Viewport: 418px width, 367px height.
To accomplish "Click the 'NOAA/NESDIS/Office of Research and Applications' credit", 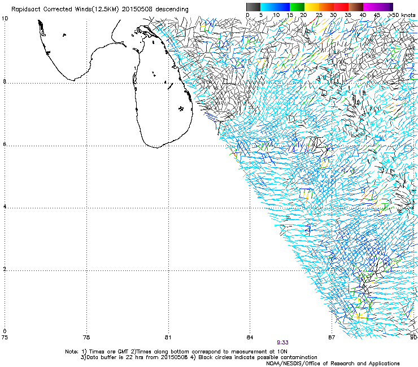I will pos(333,364).
